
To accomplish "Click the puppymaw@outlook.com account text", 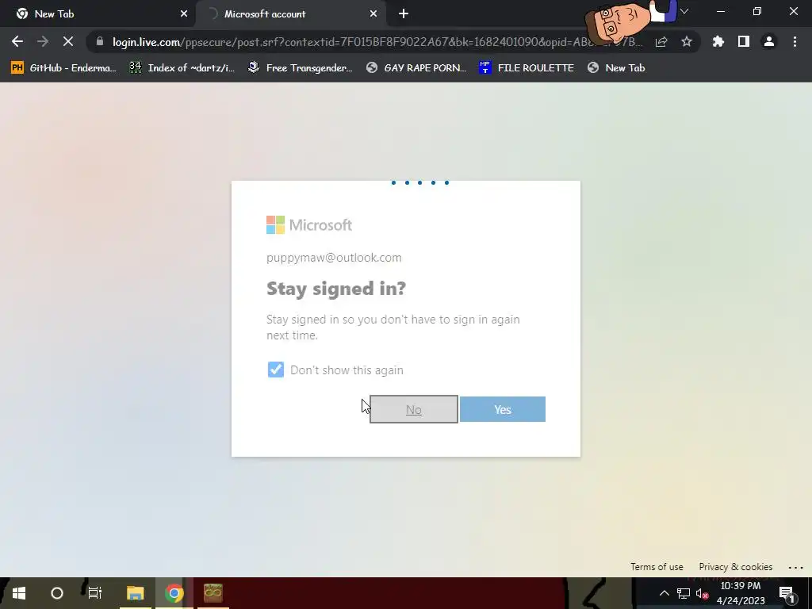I will coord(334,258).
